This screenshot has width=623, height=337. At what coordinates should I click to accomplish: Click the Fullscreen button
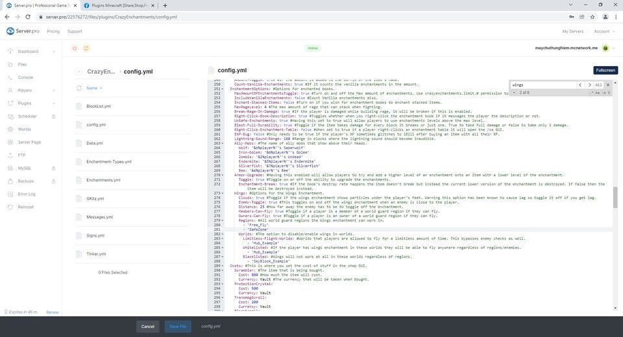605,70
